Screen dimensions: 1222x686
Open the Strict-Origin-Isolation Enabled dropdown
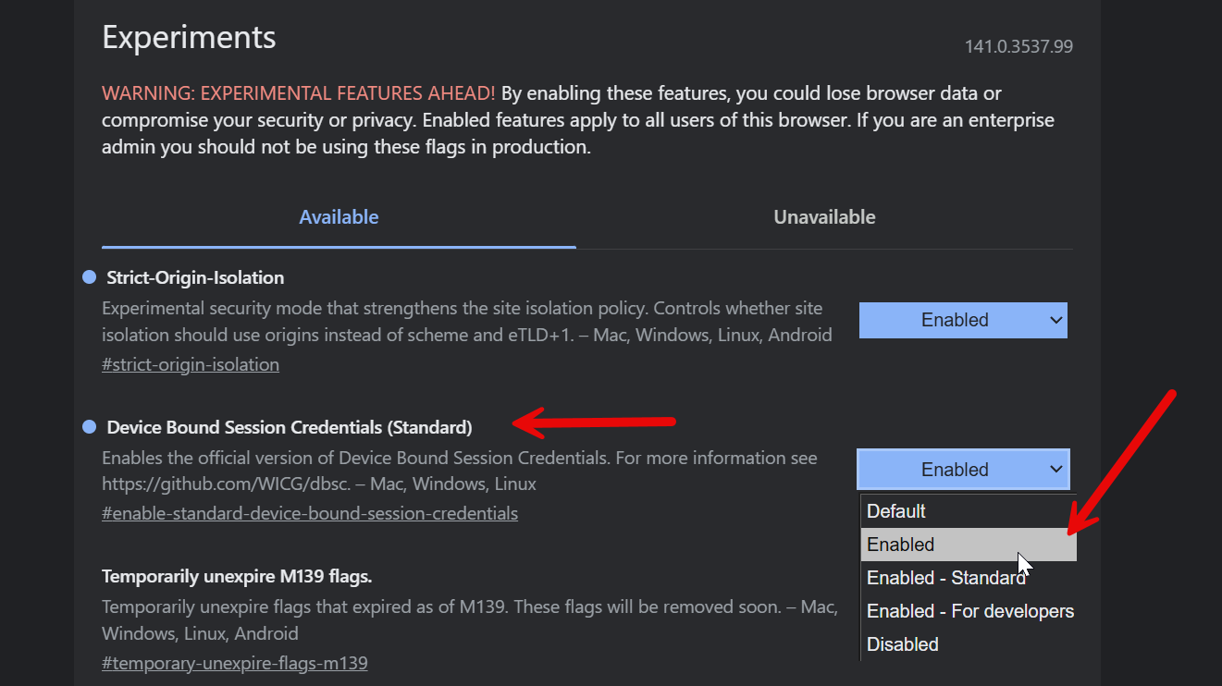point(963,320)
